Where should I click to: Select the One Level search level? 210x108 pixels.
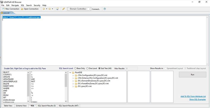92,68
